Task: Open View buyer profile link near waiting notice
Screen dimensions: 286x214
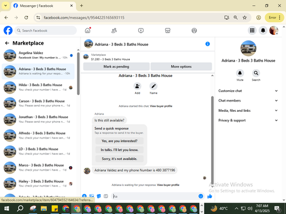Action: pyautogui.click(x=168, y=185)
